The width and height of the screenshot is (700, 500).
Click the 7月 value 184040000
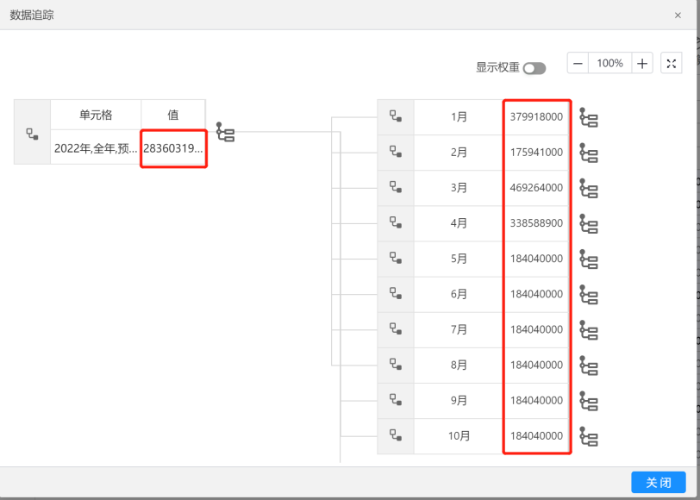536,329
